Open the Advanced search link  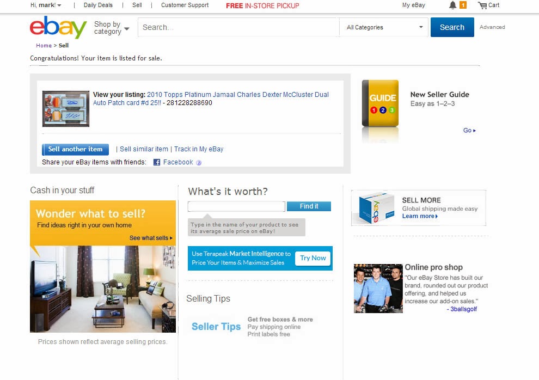pos(492,27)
